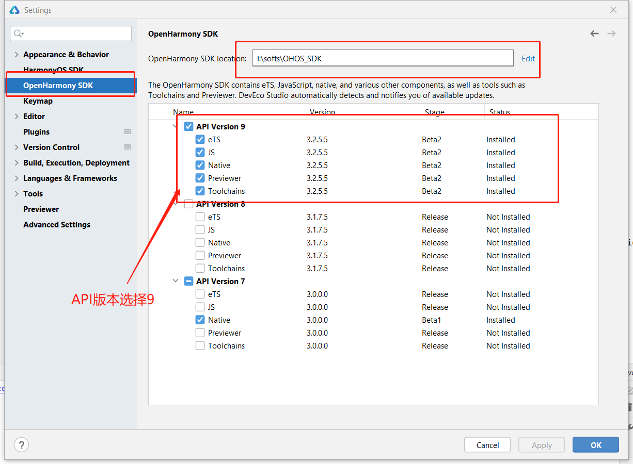Image resolution: width=633 pixels, height=464 pixels.
Task: Click the Status column header
Action: tap(500, 112)
